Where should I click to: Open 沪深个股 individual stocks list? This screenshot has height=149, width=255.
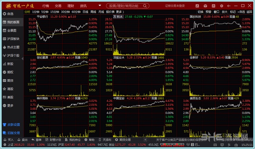coord(11,55)
